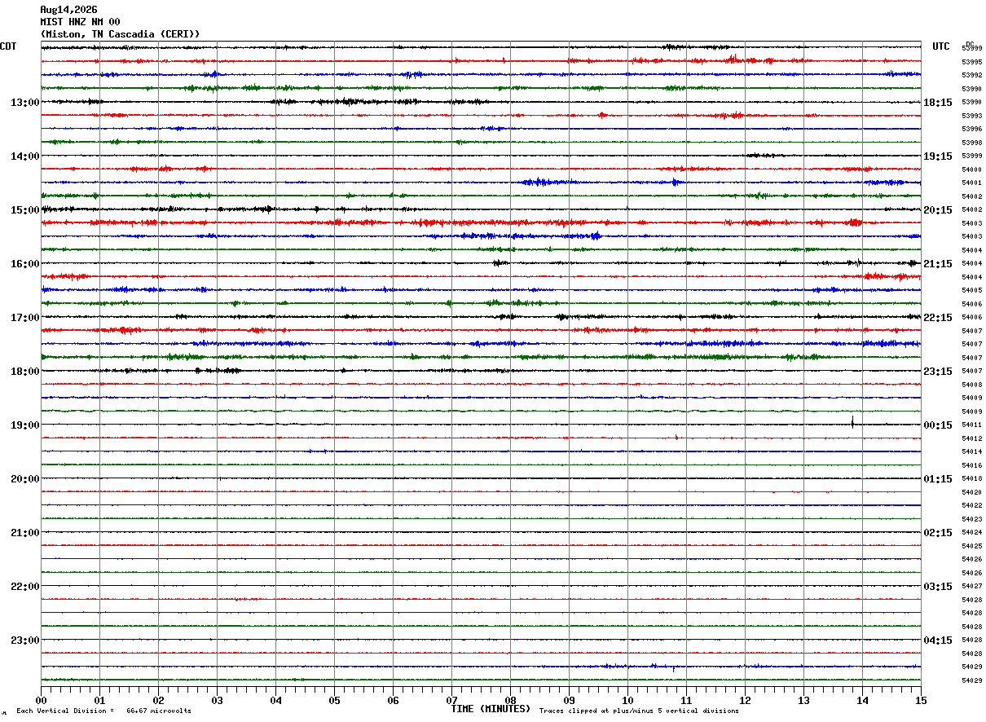Select the Aug14,2026 date heading
Image resolution: width=986 pixels, height=722 pixels.
(x=68, y=10)
